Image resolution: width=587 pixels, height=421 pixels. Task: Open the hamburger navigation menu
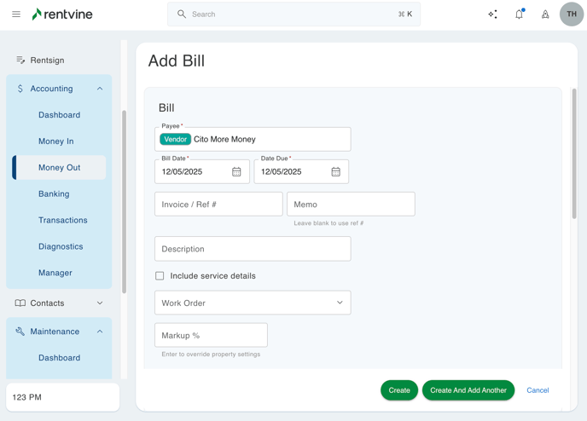16,14
